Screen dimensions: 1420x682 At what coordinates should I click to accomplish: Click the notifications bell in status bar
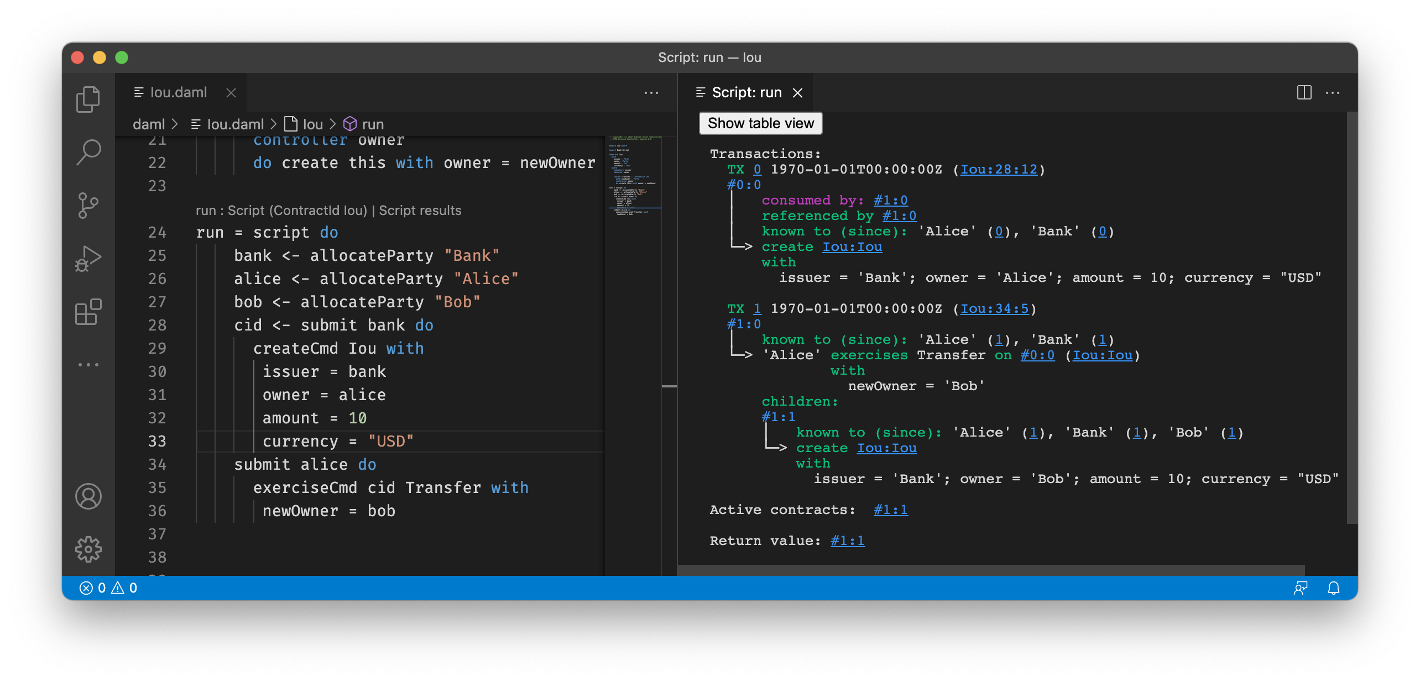tap(1333, 588)
